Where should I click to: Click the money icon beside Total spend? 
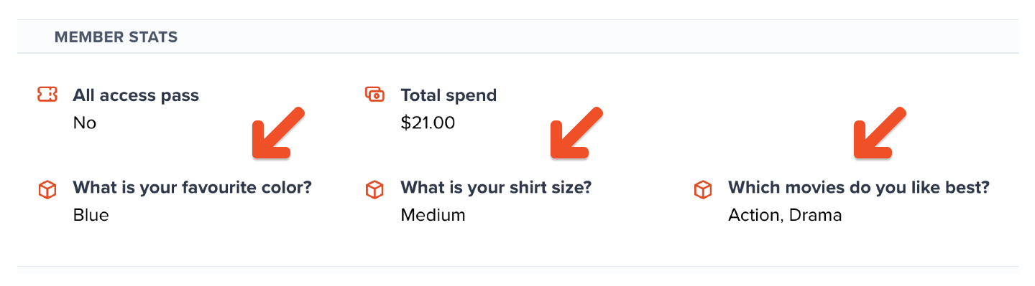click(x=374, y=94)
